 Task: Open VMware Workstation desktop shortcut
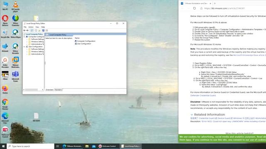point(15,62)
